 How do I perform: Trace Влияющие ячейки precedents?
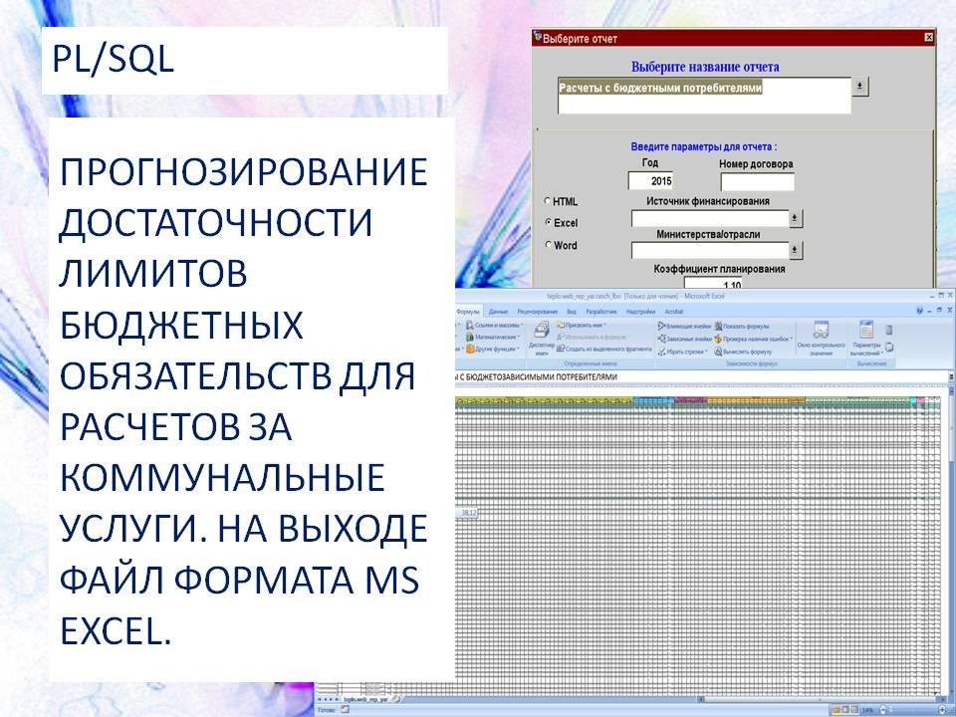coord(684,327)
